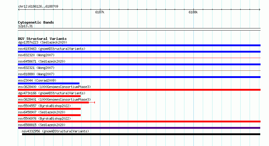Image resolution: width=269 pixels, height=146 pixels.
Task: Click the DGV Structural Variants track title
Action: coord(42,39)
